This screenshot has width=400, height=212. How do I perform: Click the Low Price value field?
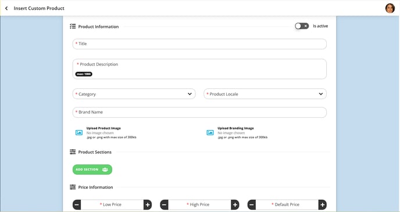(112, 204)
